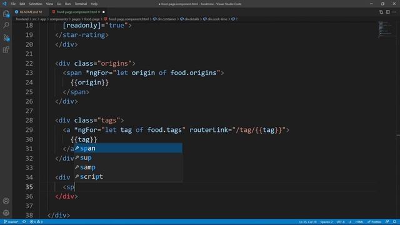The width and height of the screenshot is (400, 225).
Task: Open the 'food-page' folder breadcrumb segment
Action: tap(92, 19)
